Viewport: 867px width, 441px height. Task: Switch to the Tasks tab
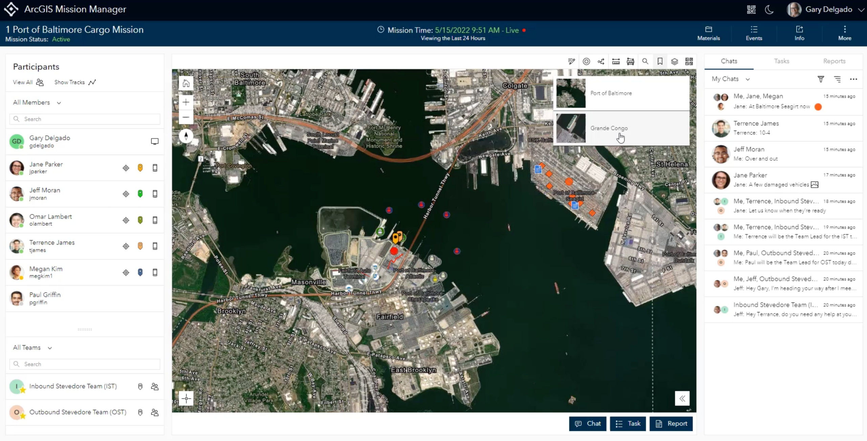[x=781, y=61]
